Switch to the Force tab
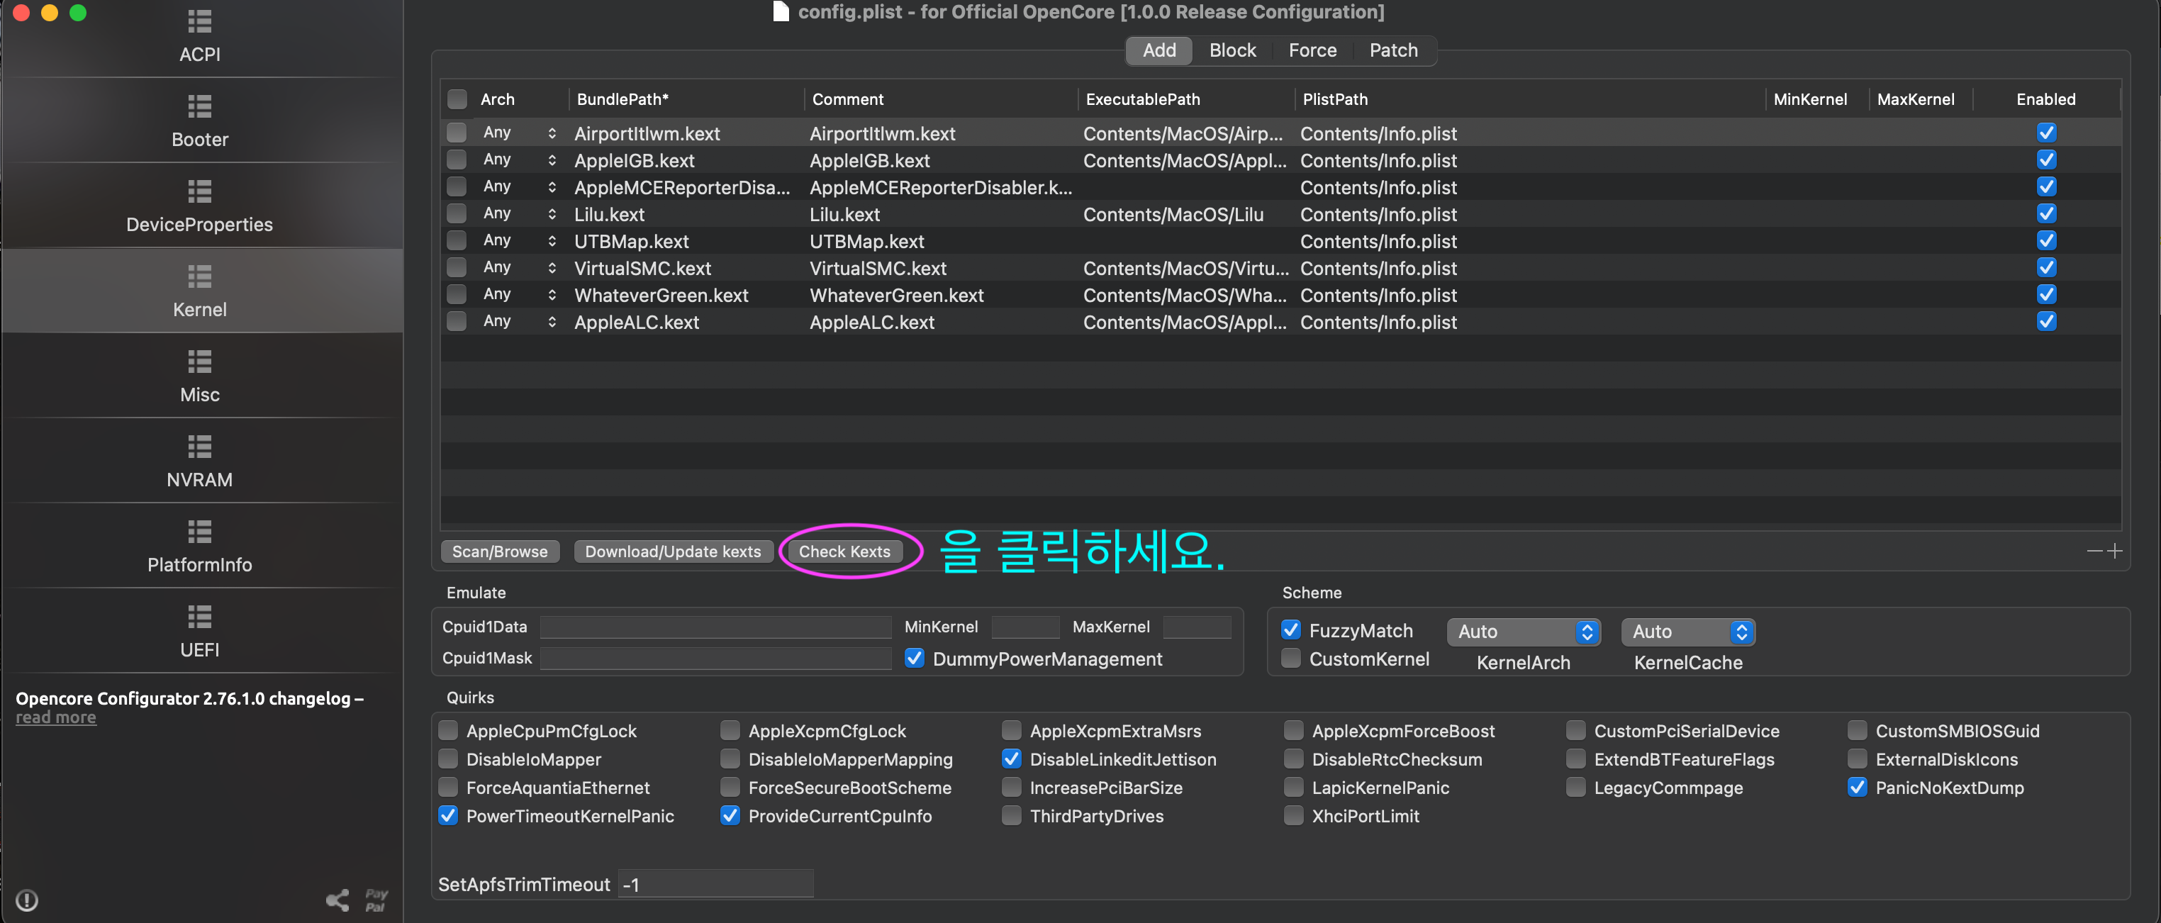This screenshot has height=923, width=2161. pyautogui.click(x=1312, y=50)
